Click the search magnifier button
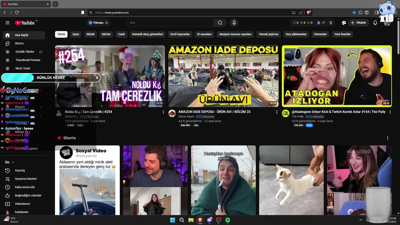The height and width of the screenshot is (225, 400). (220, 23)
